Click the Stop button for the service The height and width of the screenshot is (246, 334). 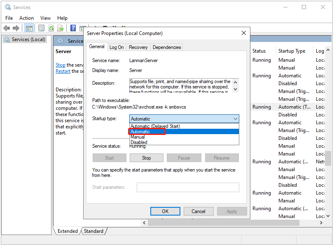pos(147,158)
